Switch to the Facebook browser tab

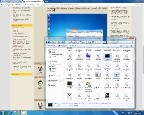pos(11,1)
